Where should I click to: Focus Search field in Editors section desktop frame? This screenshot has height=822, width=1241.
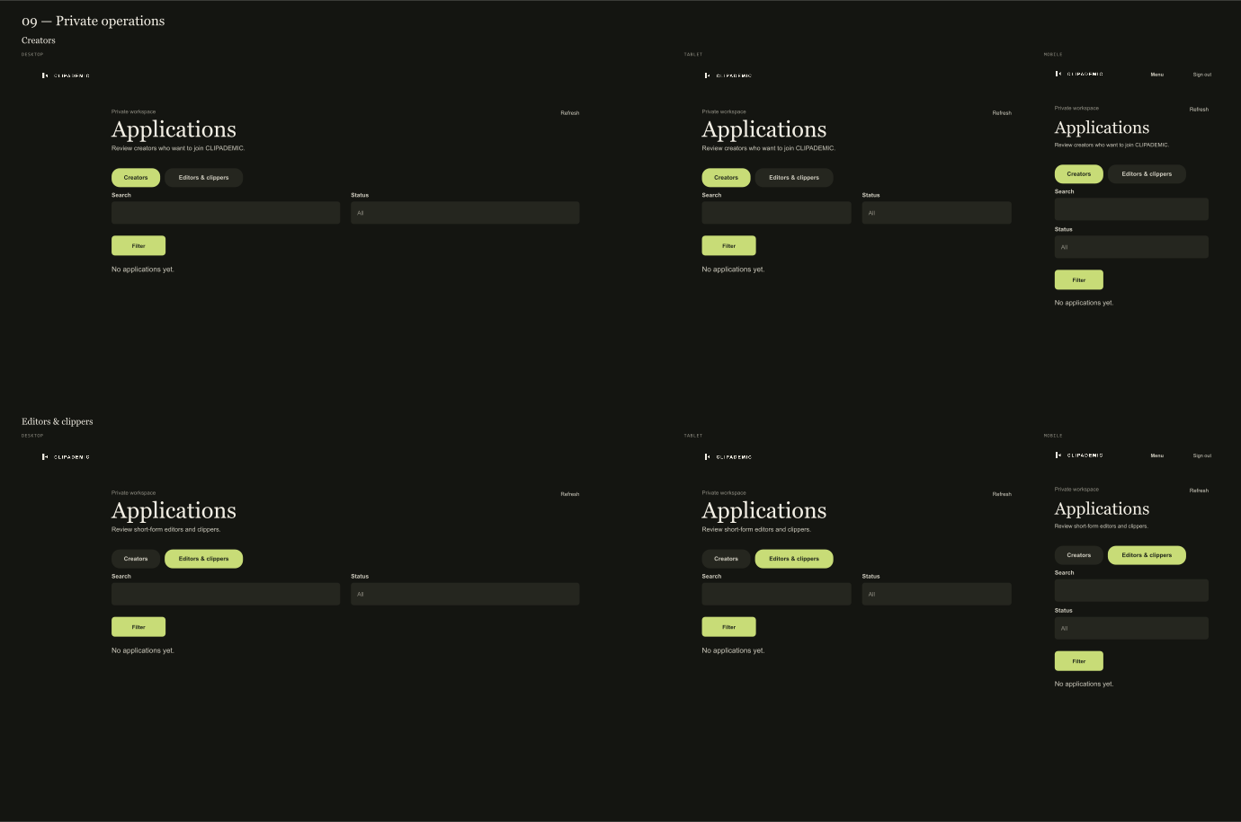coord(226,594)
